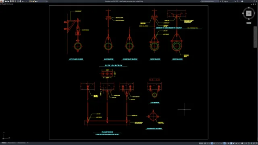Viewport: 258px width, 145px height.
Task: Toggle the layer on/off lightbulb icon
Action: tap(30, 1)
